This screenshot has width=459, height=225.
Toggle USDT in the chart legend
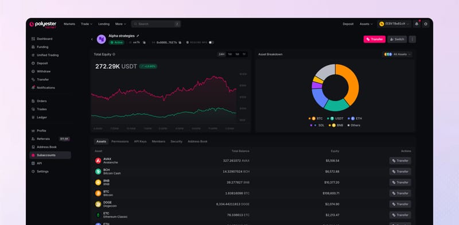point(335,118)
